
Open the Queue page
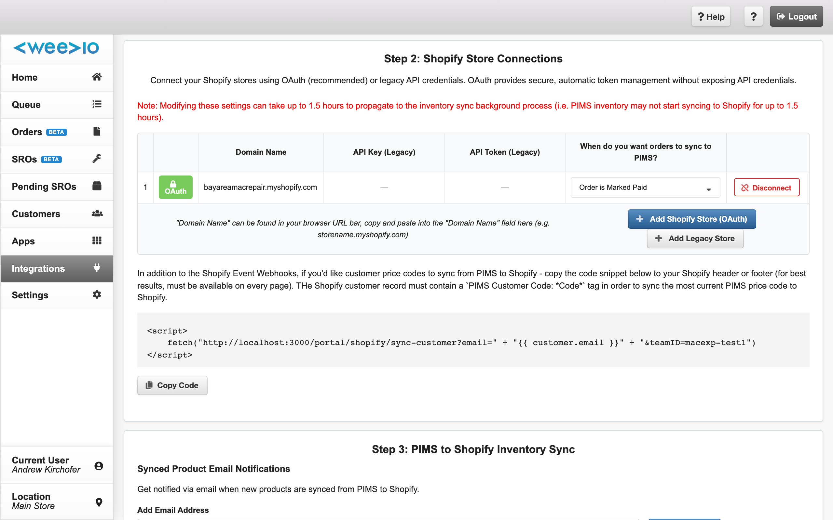click(57, 105)
